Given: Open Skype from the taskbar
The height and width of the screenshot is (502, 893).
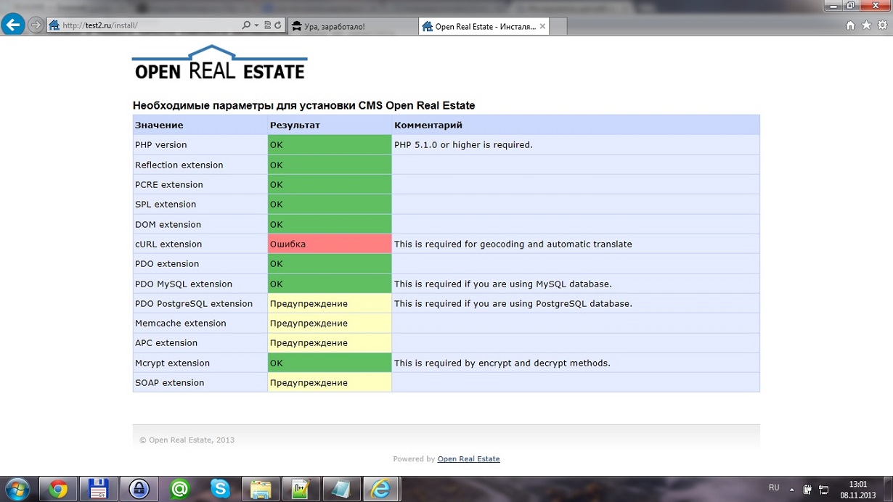Looking at the screenshot, I should (220, 489).
